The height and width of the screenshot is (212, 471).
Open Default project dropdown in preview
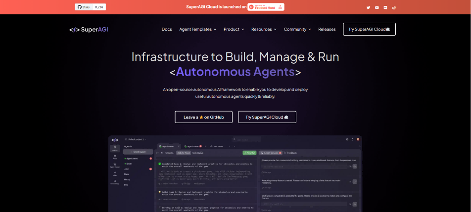(136, 139)
